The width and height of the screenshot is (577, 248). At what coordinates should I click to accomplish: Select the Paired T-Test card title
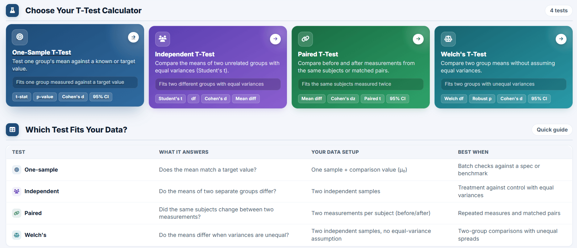318,54
